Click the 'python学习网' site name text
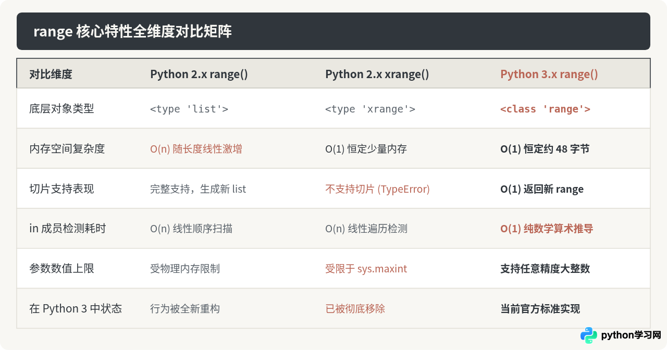Screen dimensions: 667x350 tap(632, 335)
